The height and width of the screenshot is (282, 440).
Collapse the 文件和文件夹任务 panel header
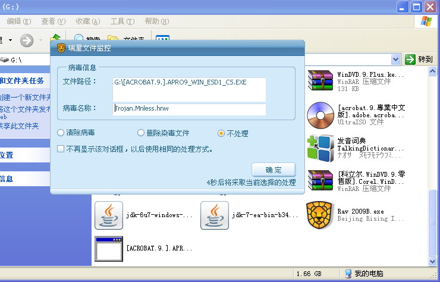[25, 80]
